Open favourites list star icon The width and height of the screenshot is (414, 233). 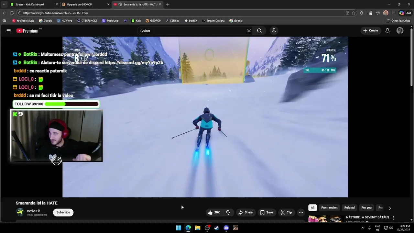coord(378,13)
